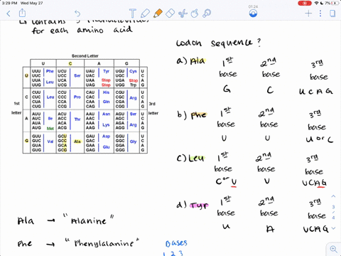Tap the audio recording button

coord(253,14)
